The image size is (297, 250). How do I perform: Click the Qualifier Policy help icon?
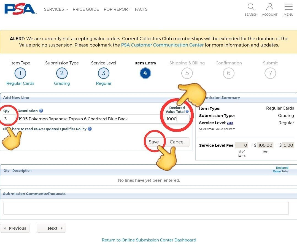(x=90, y=129)
